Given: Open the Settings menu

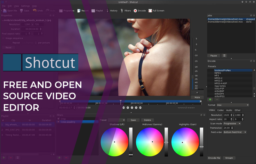Looking at the screenshot, I should pos(25,6).
